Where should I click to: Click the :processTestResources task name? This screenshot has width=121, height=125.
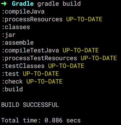point(39,58)
